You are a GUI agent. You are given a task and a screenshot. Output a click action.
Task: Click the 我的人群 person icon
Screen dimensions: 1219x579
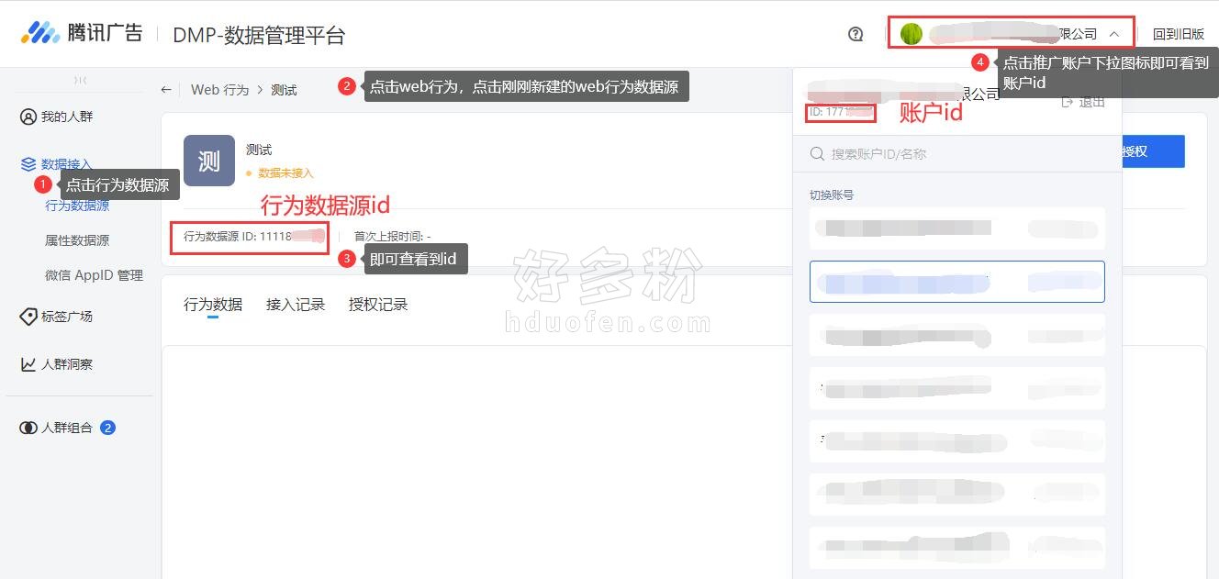click(x=28, y=117)
